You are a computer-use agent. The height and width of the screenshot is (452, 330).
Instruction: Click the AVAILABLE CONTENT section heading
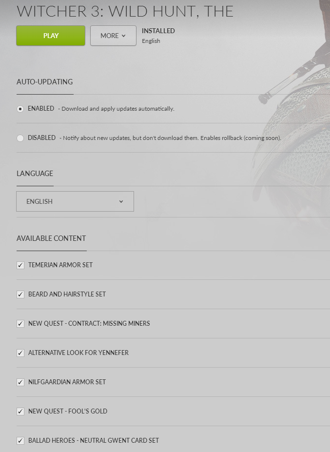coord(51,238)
